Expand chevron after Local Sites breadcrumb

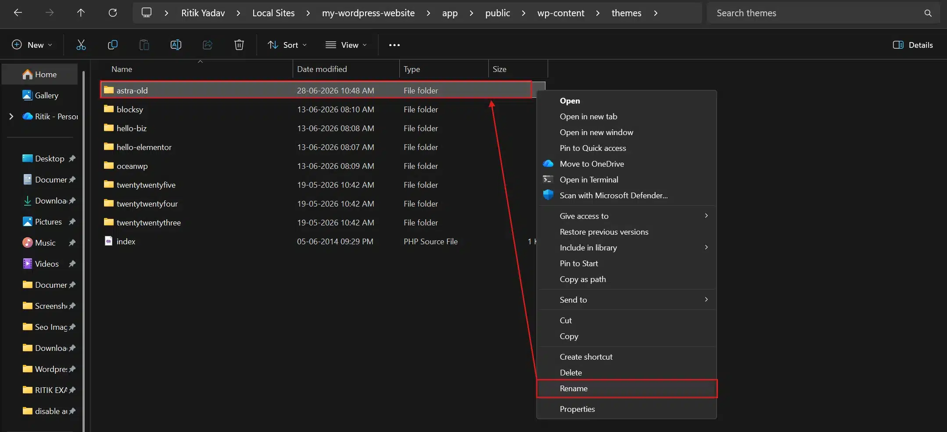pyautogui.click(x=308, y=13)
